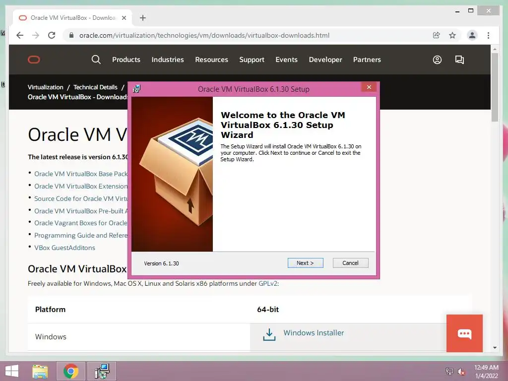Click the Platform column header
The height and width of the screenshot is (381, 508).
click(50, 310)
